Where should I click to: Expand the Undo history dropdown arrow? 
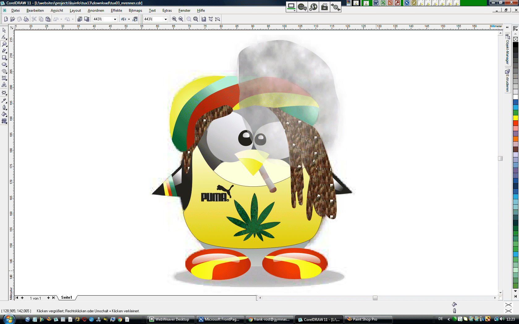point(61,19)
